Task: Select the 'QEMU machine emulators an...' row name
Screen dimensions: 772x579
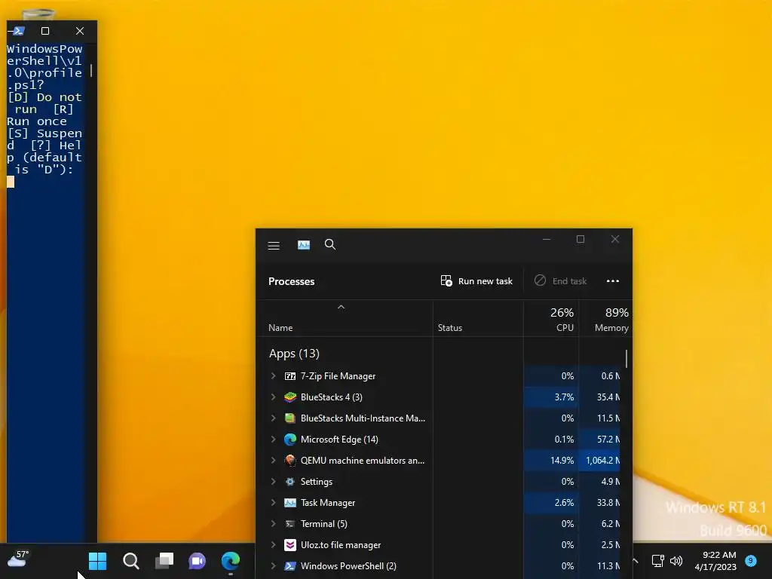Action: [363, 461]
